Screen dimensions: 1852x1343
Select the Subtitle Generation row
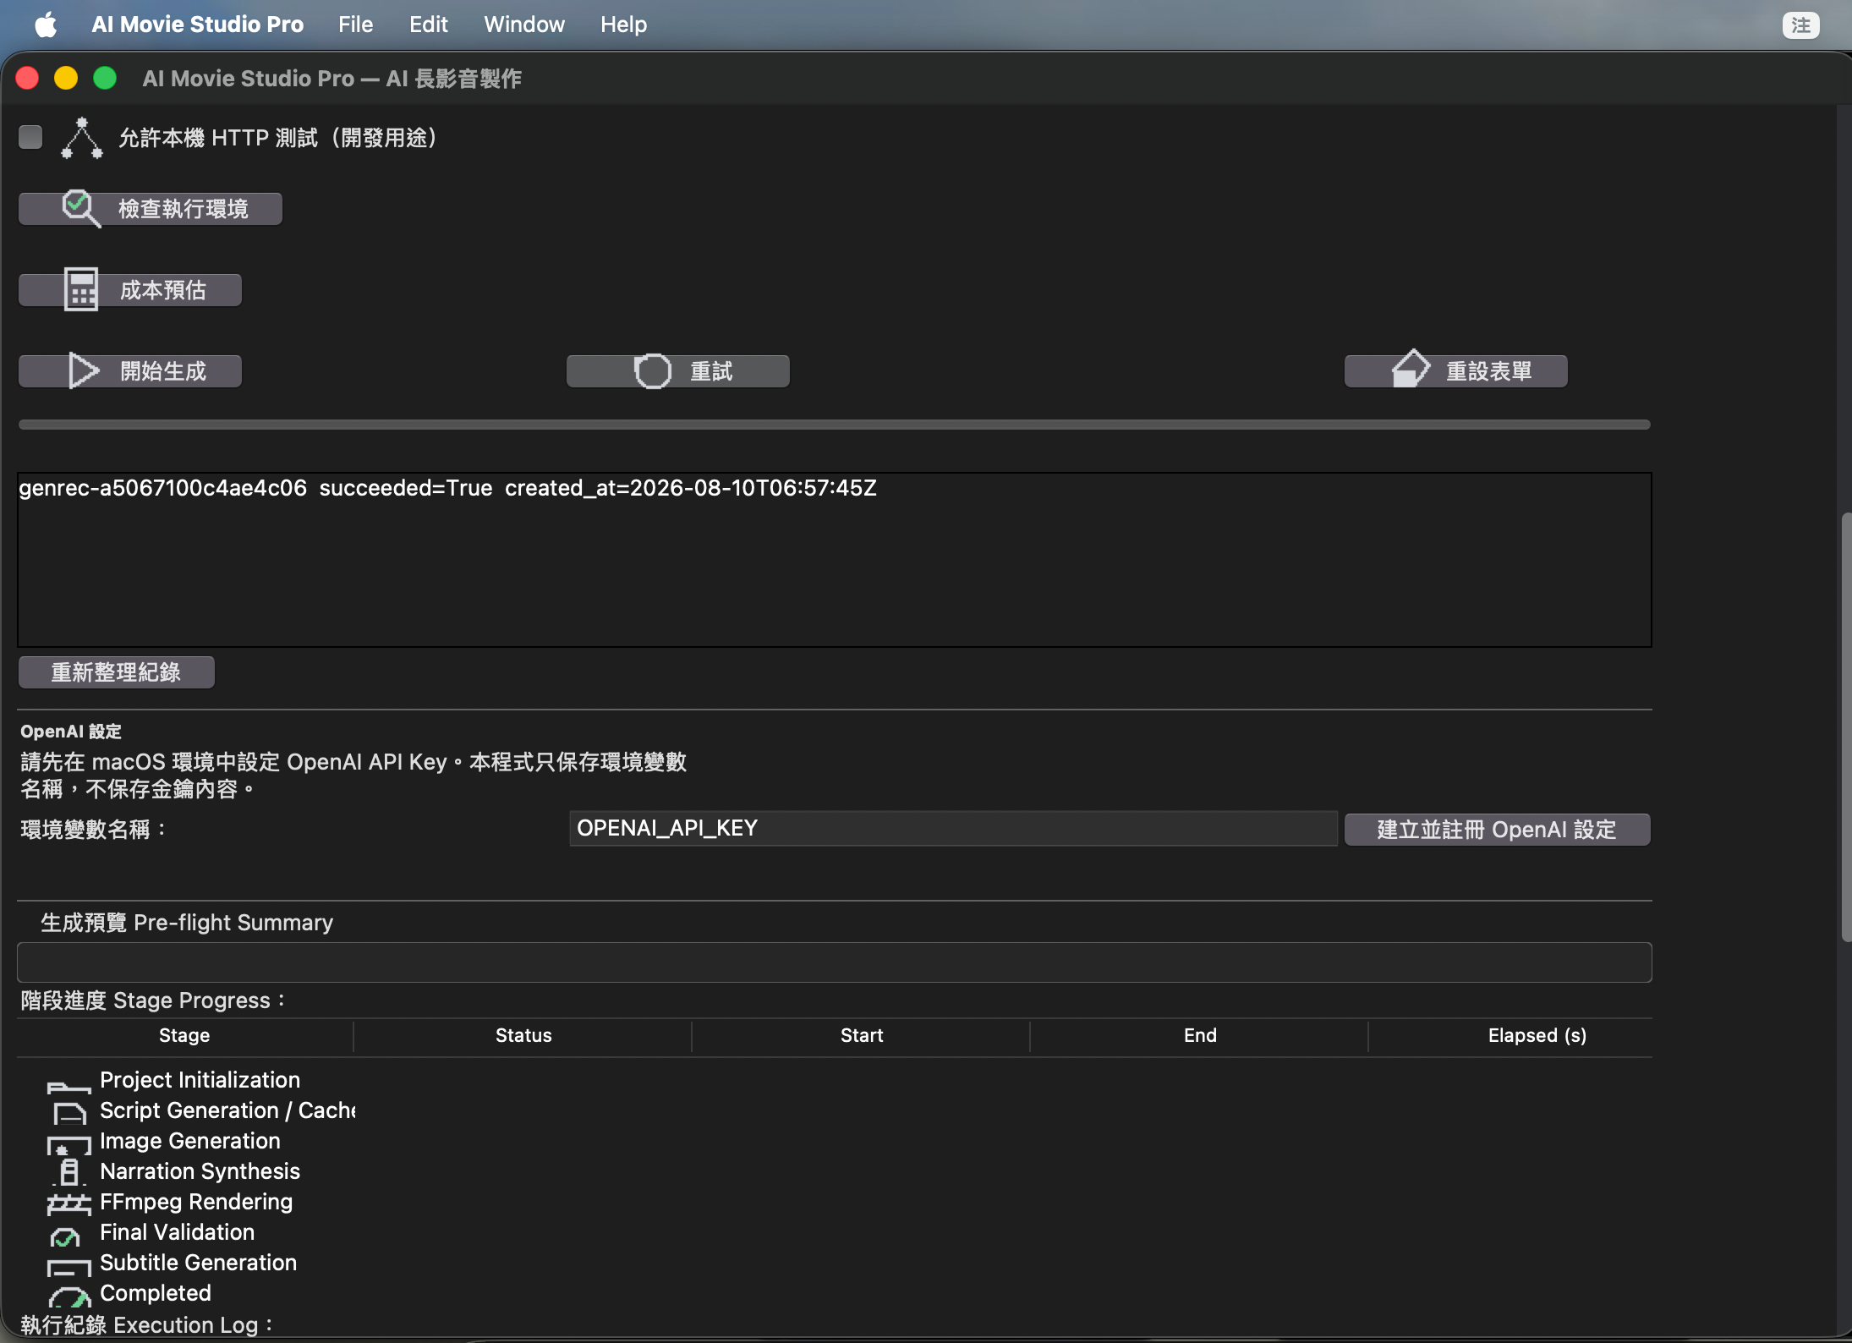click(835, 1263)
